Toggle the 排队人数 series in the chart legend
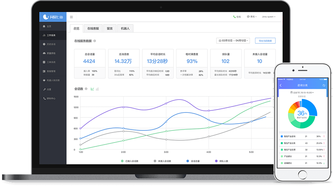This screenshot has height=186, width=334. click(x=222, y=161)
